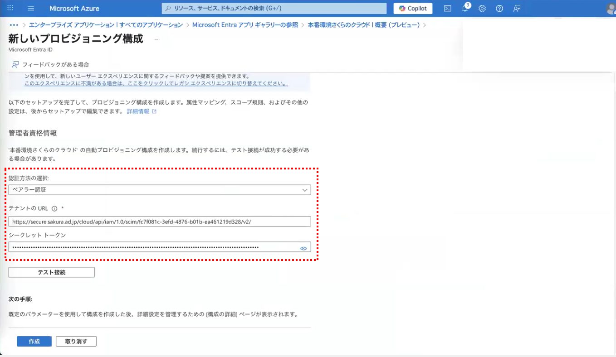Expand the 認証方法の選択 dropdown
Viewport: 616px width, 357px height.
(160, 190)
